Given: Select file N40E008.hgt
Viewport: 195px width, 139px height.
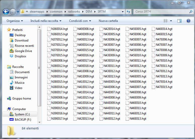Looking at the screenshot, I should (84, 29).
